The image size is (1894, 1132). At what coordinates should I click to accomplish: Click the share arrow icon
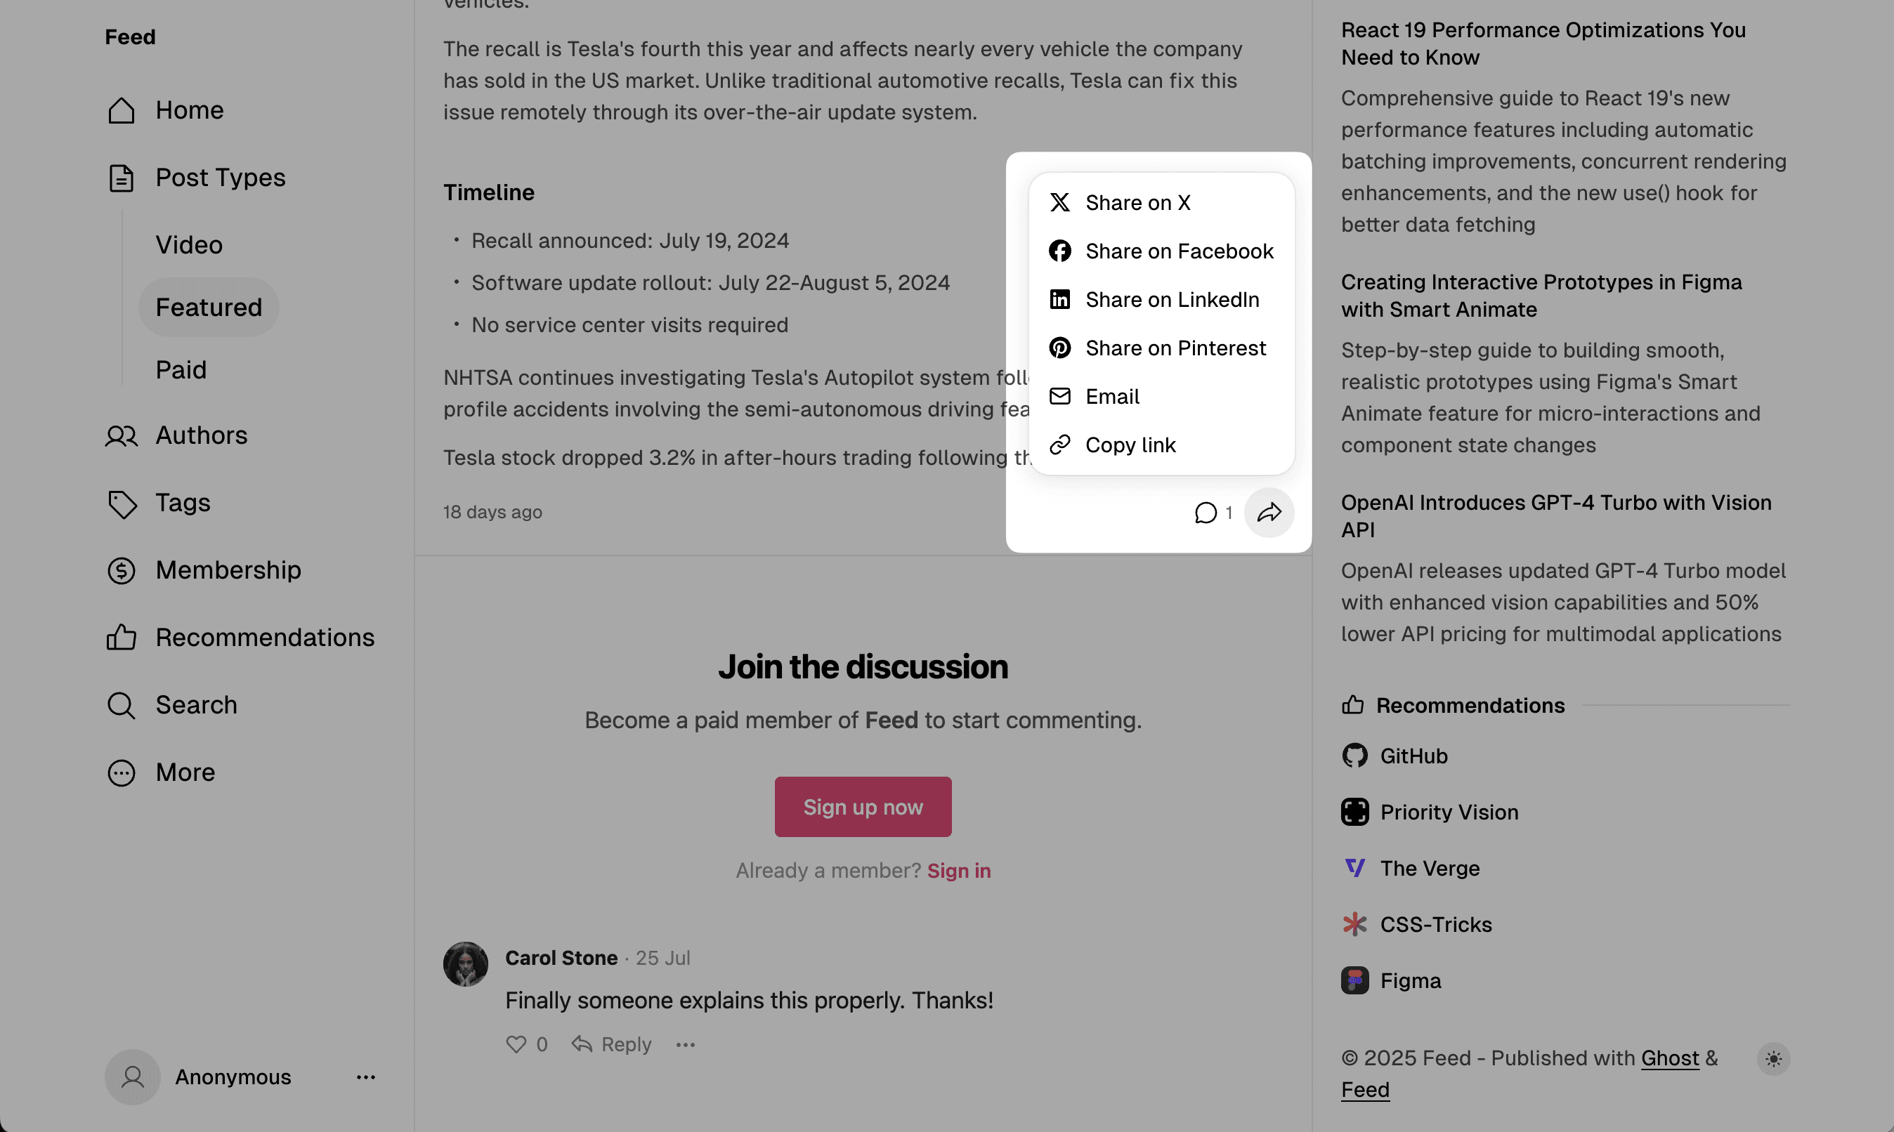(1269, 513)
